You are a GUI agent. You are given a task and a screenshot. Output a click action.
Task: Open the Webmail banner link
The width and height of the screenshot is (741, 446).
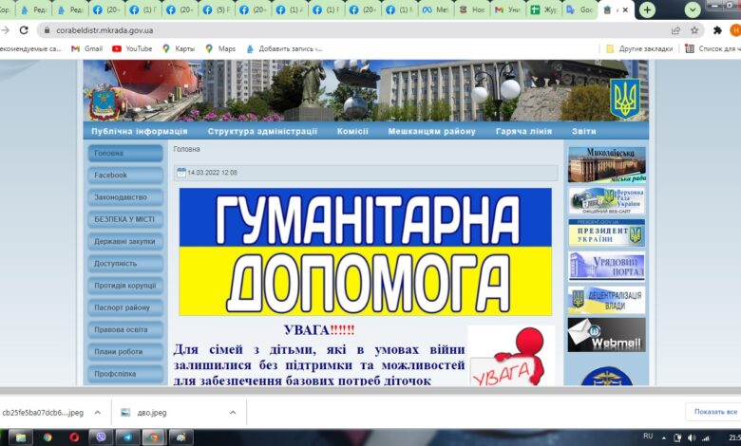(607, 335)
